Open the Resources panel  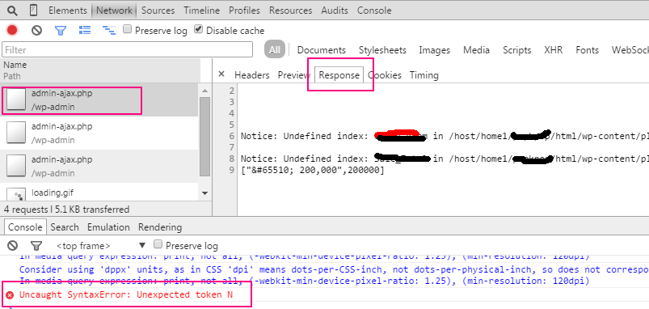point(291,11)
